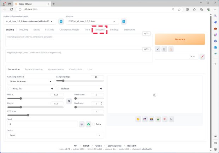219x153 pixels.
Task: Open the API link
Action: click(x=76, y=146)
